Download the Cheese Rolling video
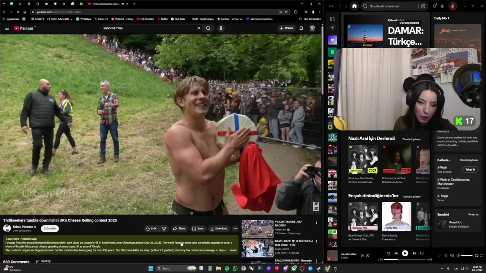Screen dimensions: 486x273 tap(219, 229)
